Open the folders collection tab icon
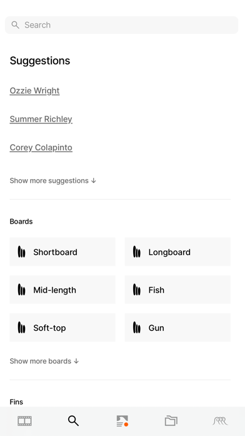 171,421
